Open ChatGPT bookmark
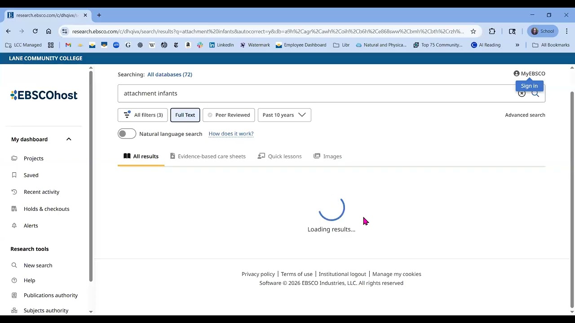This screenshot has width=575, height=323. coord(140,45)
